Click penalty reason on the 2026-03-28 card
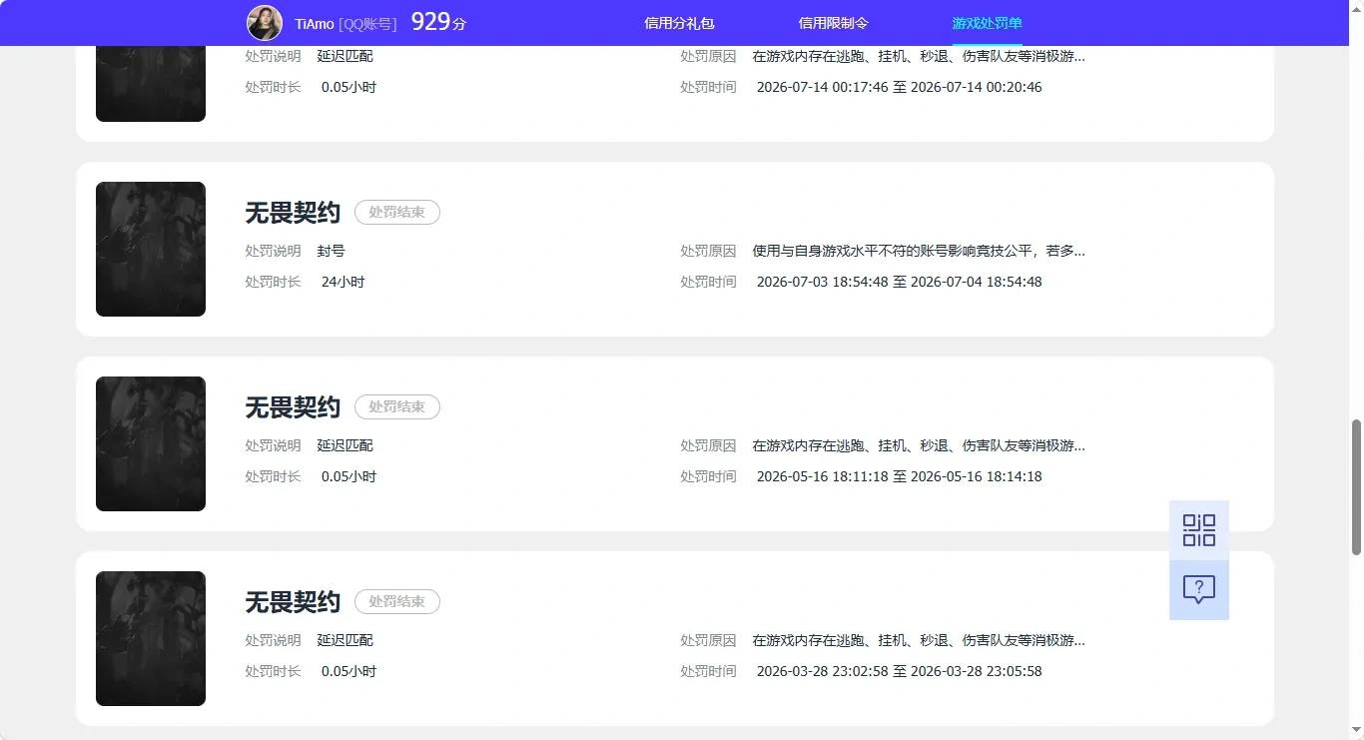 tap(919, 640)
